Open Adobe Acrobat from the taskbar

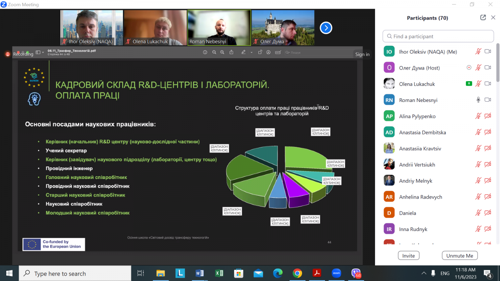(x=317, y=273)
